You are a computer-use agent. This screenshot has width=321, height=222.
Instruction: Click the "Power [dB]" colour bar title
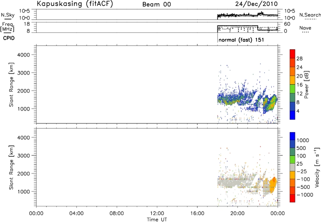(306, 85)
